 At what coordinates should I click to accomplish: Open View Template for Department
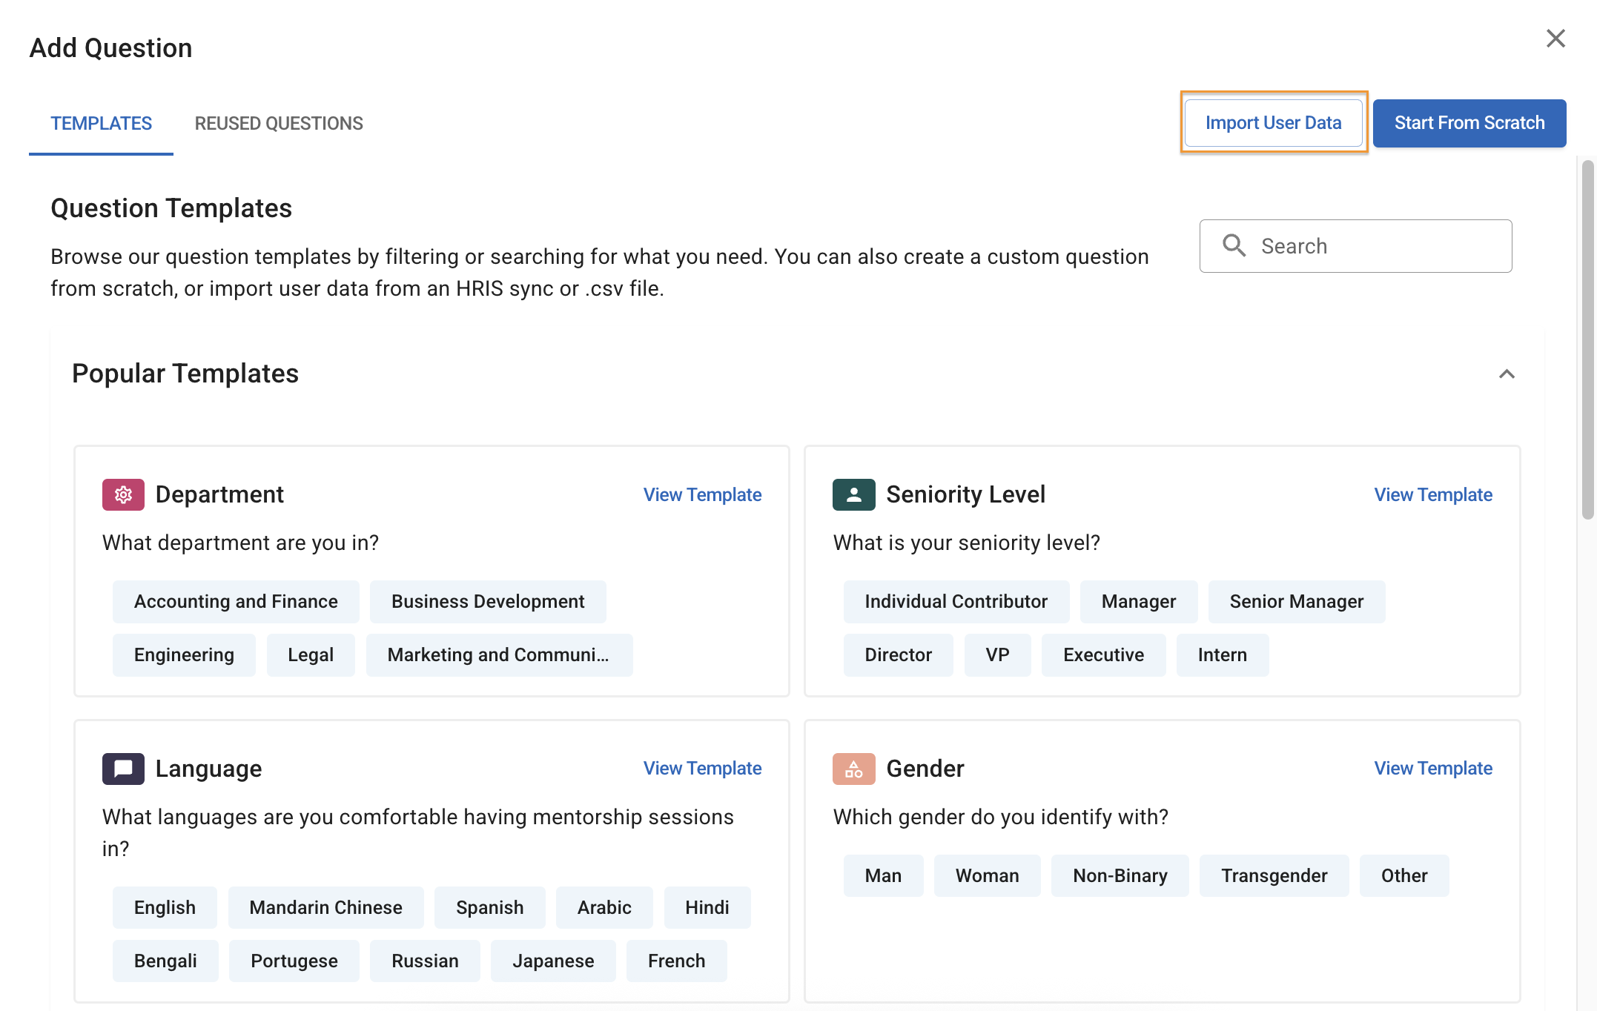pyautogui.click(x=702, y=495)
